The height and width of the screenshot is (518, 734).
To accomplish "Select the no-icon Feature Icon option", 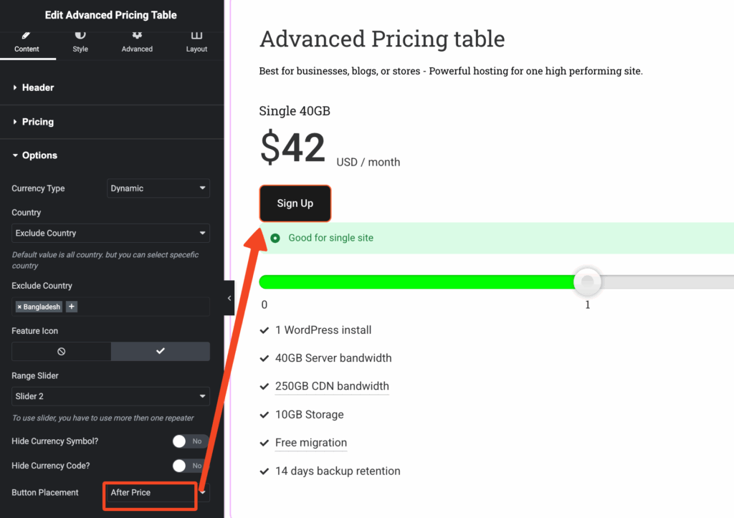I will (62, 351).
